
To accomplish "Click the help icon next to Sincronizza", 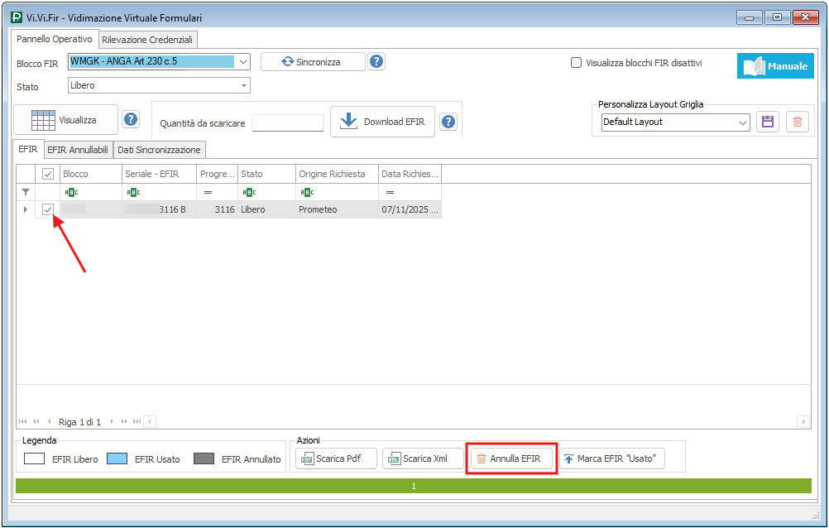I will click(x=376, y=61).
